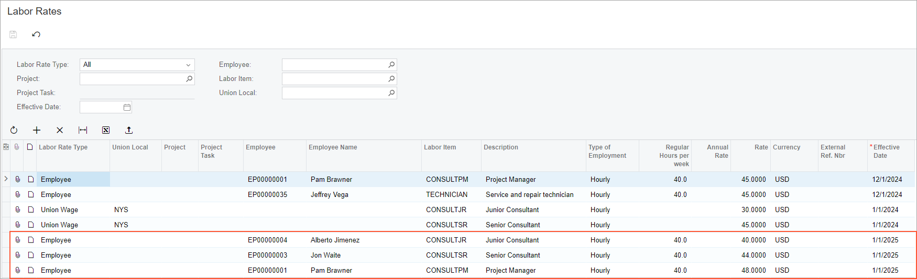Refresh the labor rates grid

pyautogui.click(x=14, y=130)
